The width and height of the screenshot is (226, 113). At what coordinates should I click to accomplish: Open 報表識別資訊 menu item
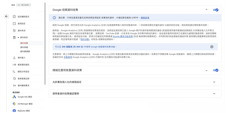[x=23, y=65]
